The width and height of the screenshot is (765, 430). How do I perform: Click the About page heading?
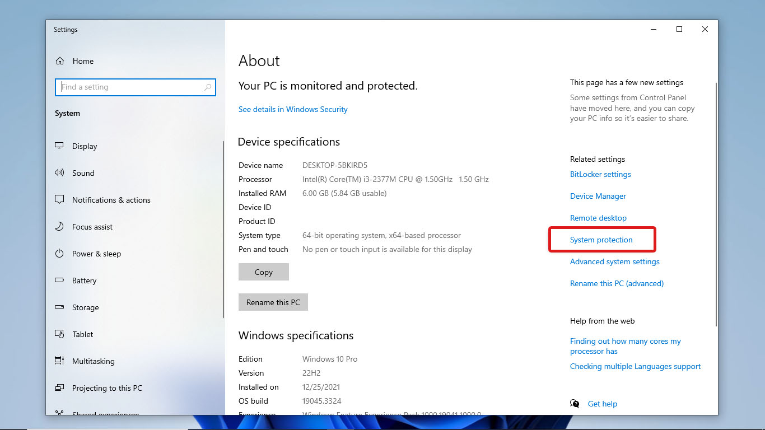[x=259, y=61]
